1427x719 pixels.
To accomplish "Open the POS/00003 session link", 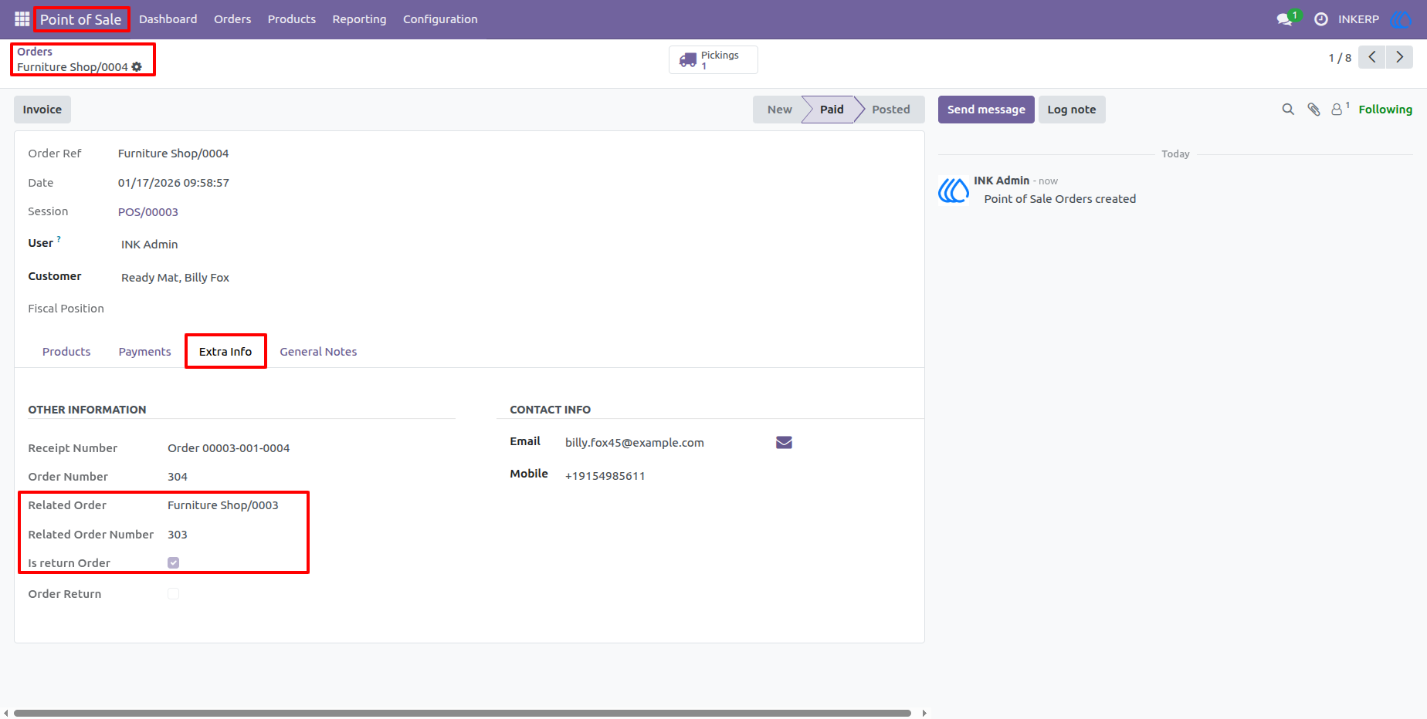I will coord(148,212).
